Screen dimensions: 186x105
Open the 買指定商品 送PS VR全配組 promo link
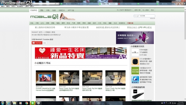coord(139,27)
